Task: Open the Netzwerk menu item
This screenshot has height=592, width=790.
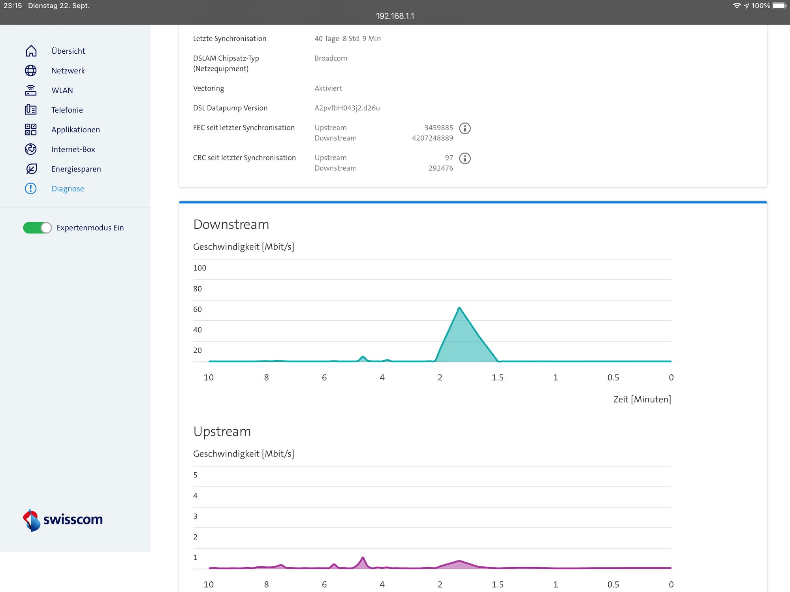Action: (x=68, y=71)
